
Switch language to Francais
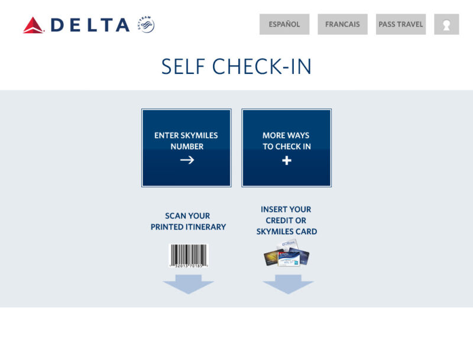(343, 24)
